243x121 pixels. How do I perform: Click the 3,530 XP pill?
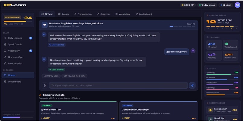pyautogui.click(x=188, y=5)
